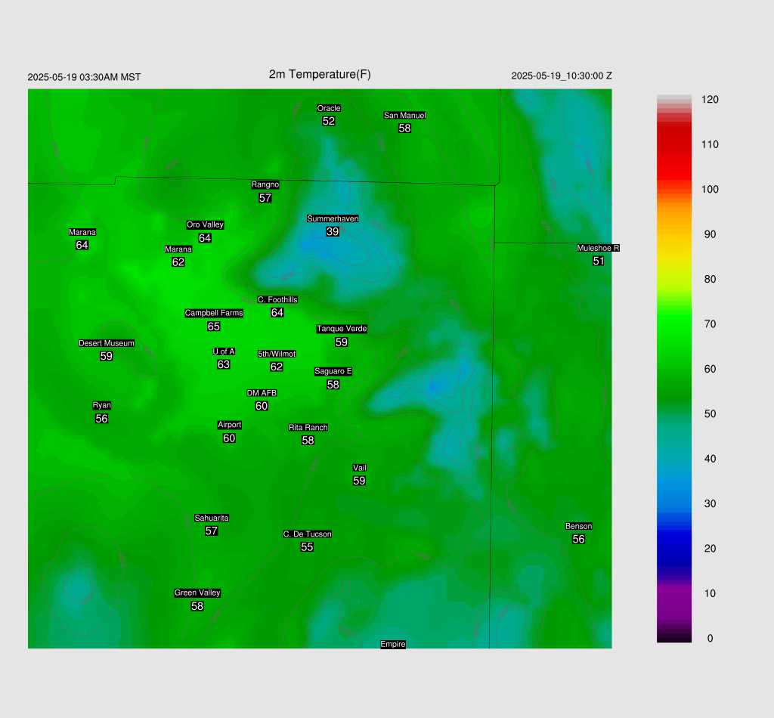
Task: Click the Oro Valley station label
Action: pos(205,224)
